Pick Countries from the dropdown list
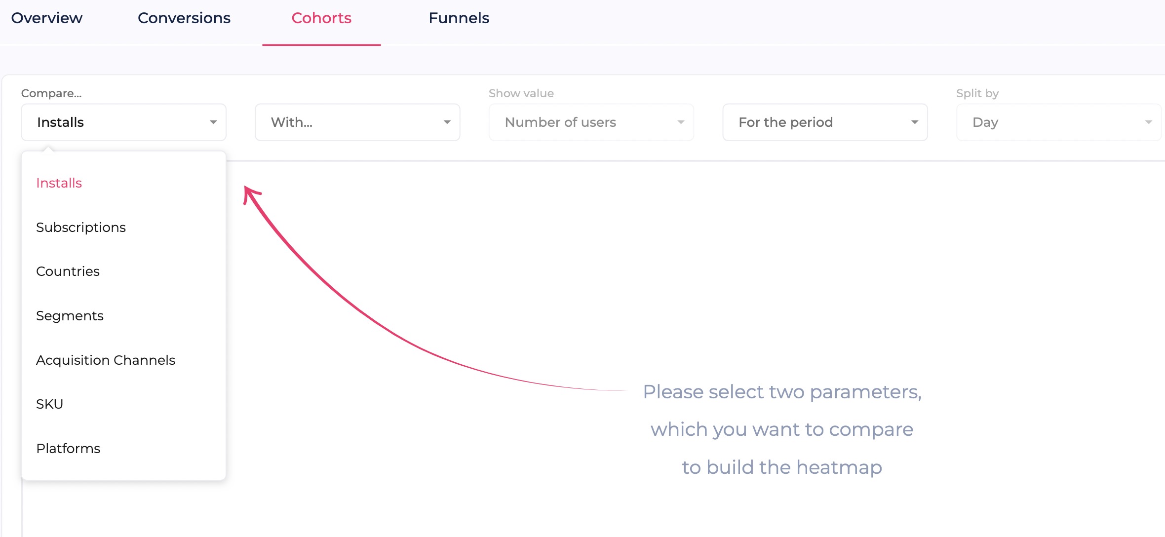 (x=68, y=271)
